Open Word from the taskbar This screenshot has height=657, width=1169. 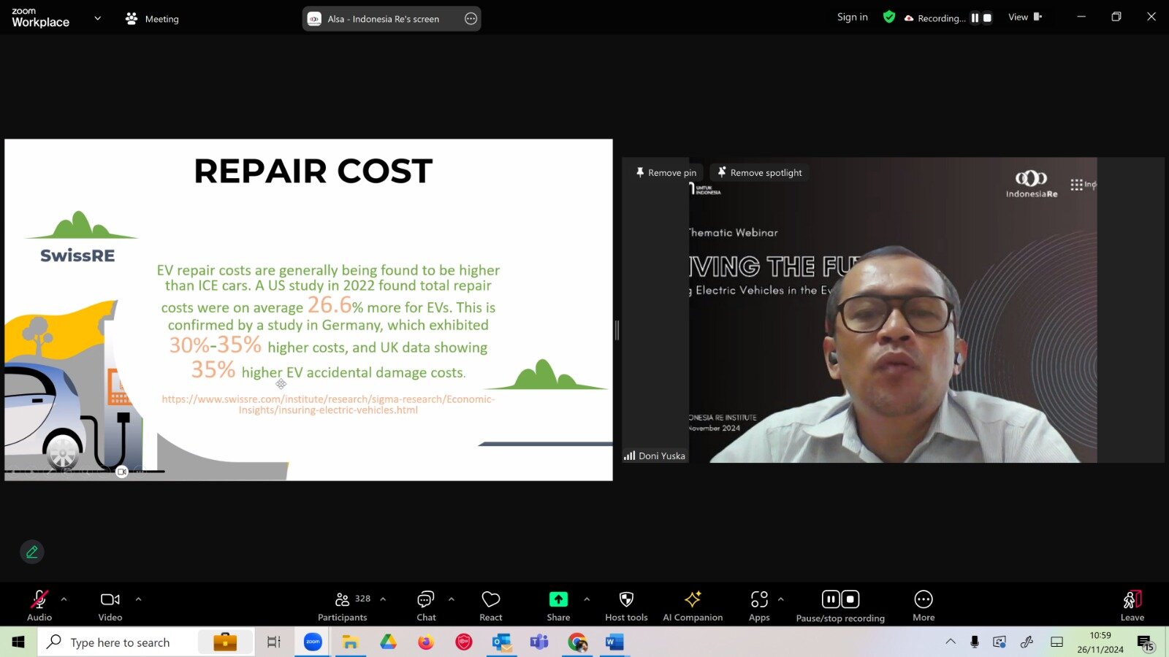pyautogui.click(x=614, y=642)
